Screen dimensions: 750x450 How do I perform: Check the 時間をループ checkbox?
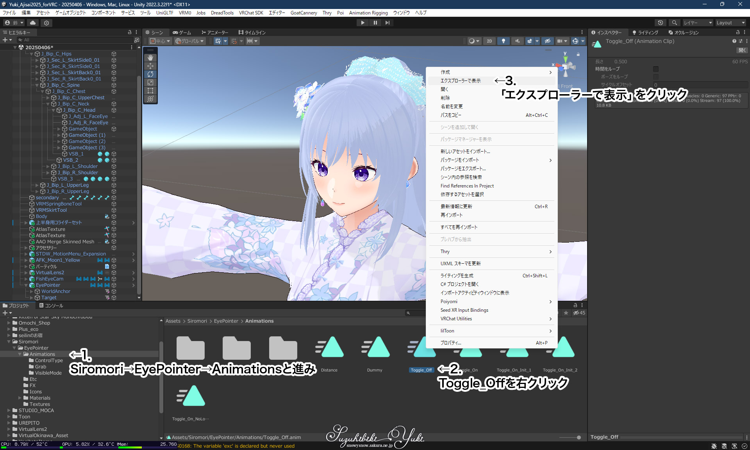656,69
